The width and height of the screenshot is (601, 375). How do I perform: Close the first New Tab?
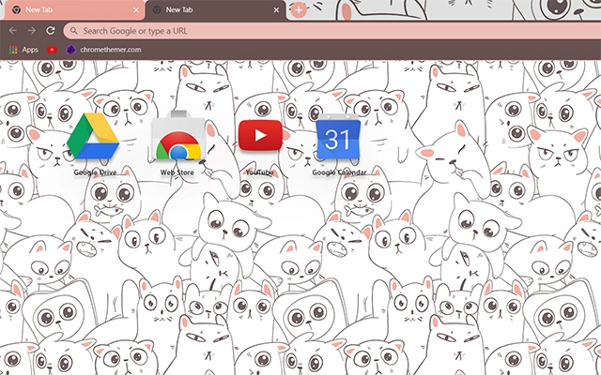click(x=136, y=10)
